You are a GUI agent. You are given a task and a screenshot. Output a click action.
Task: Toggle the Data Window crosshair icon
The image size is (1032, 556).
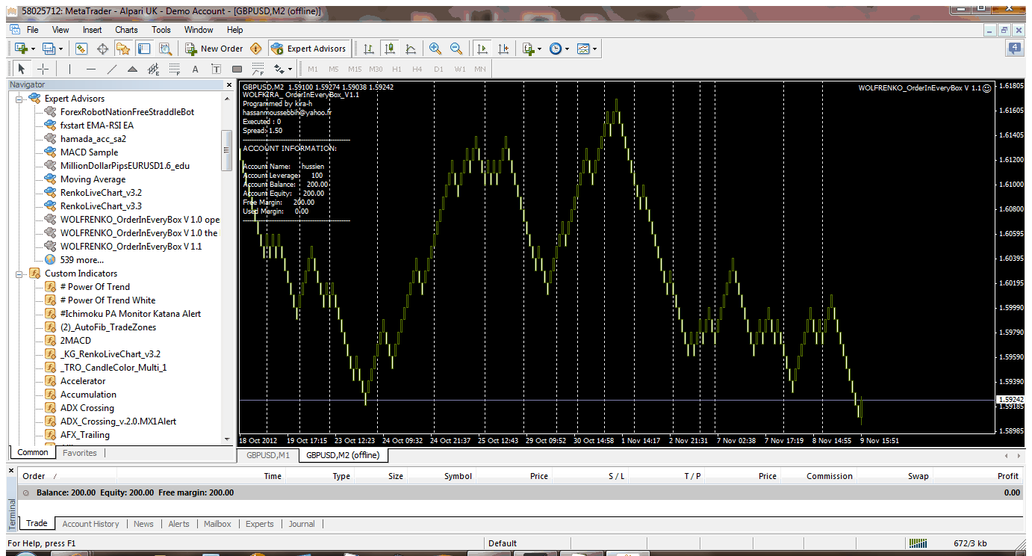click(103, 49)
